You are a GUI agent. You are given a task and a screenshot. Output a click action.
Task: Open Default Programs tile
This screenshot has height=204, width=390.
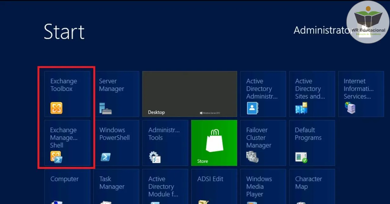click(x=312, y=143)
